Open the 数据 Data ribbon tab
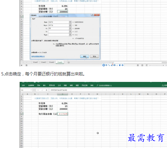Image resolution: width=167 pixels, height=148 pixels. [65, 85]
